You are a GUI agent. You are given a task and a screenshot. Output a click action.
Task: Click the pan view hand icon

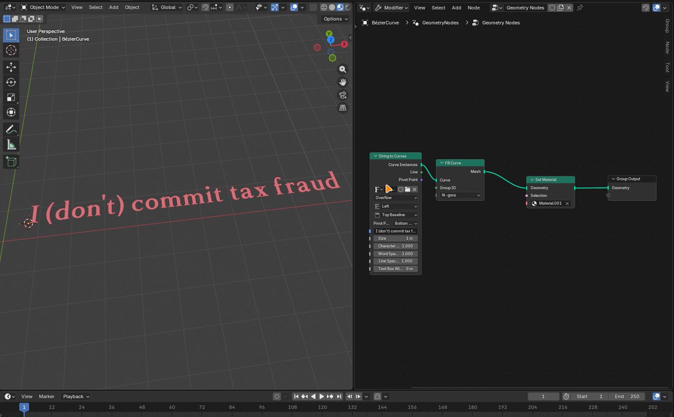tap(343, 82)
